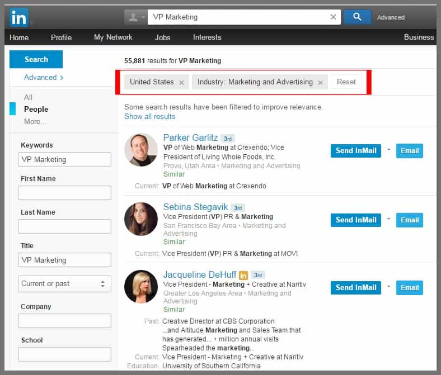Image resolution: width=441 pixels, height=375 pixels.
Task: Open dropdown arrow beside Parker's Send InMail
Action: (x=388, y=150)
